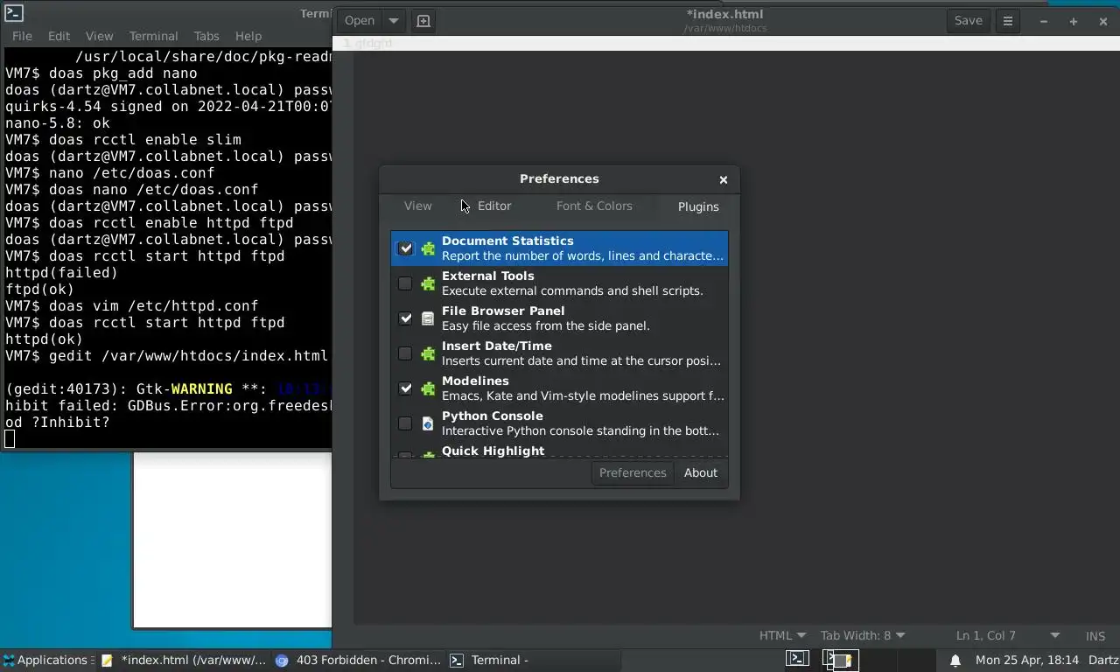Click the plugin Preferences button
This screenshot has height=672, width=1120.
pyautogui.click(x=633, y=473)
